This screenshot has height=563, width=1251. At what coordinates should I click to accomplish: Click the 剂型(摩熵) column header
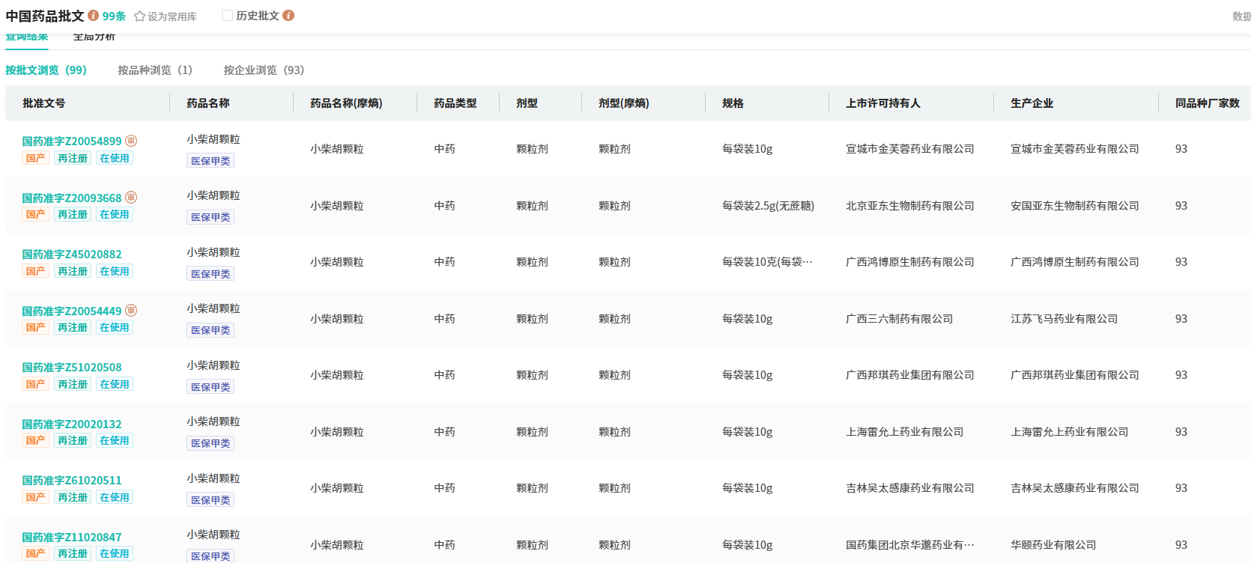tap(624, 103)
